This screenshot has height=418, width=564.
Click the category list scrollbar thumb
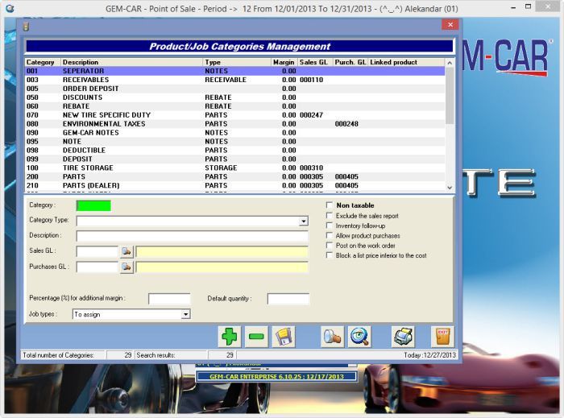(450, 96)
